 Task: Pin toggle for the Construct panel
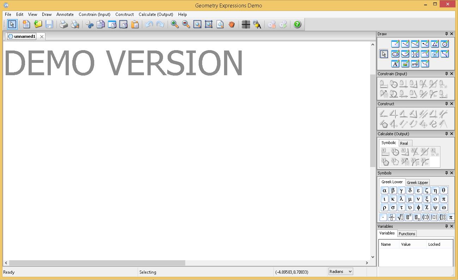click(x=446, y=104)
